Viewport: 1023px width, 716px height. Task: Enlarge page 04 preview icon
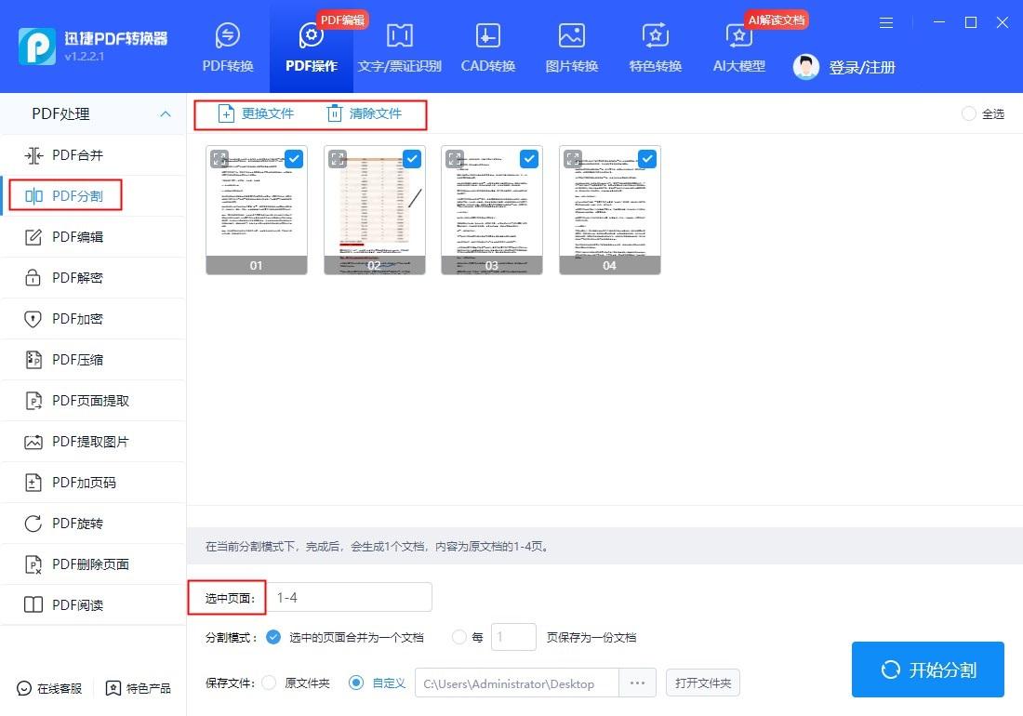click(x=573, y=159)
